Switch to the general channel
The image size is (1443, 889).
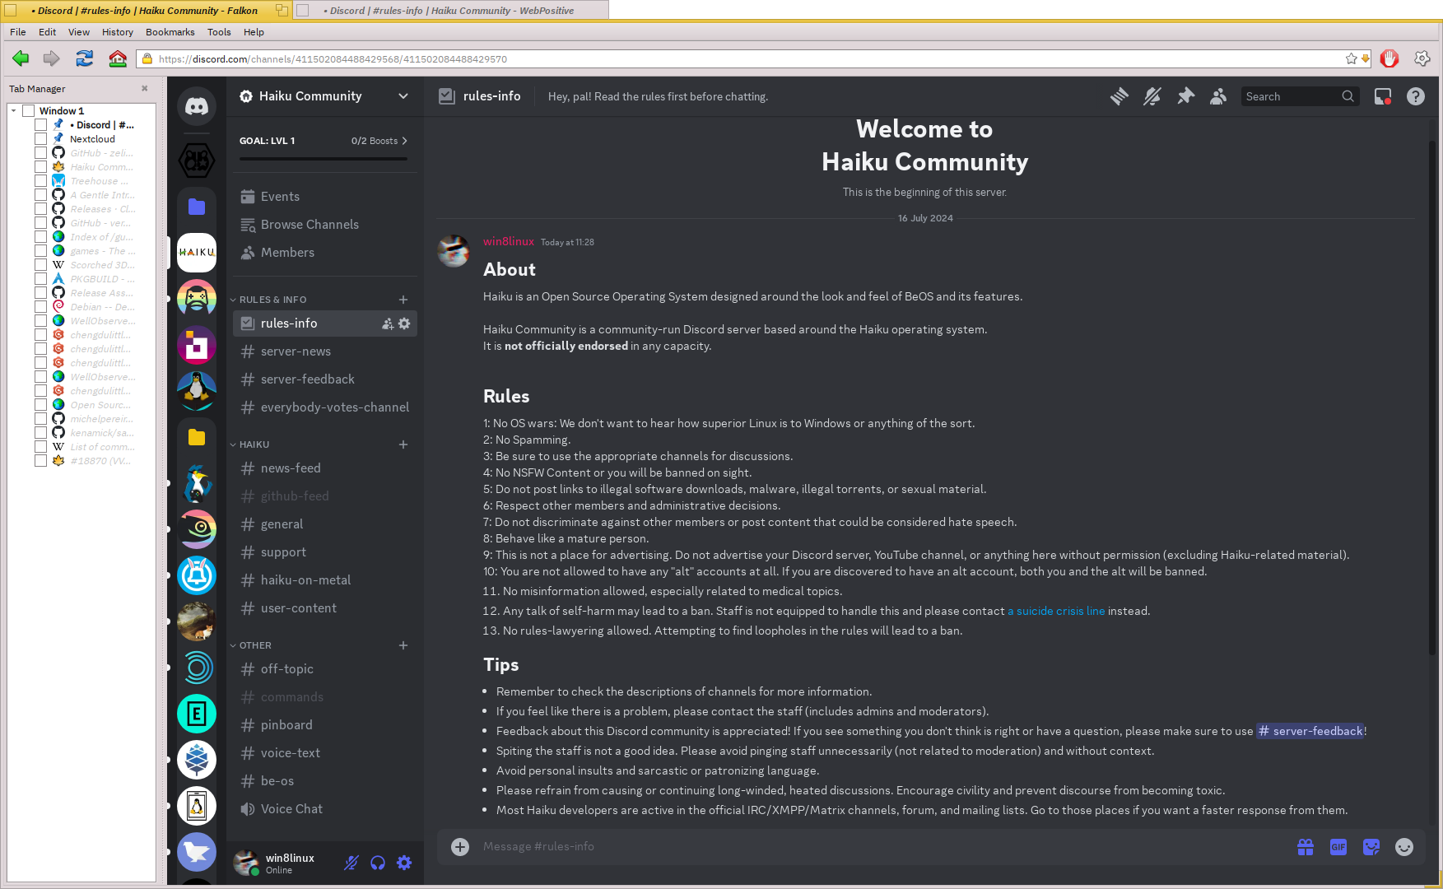point(325,524)
